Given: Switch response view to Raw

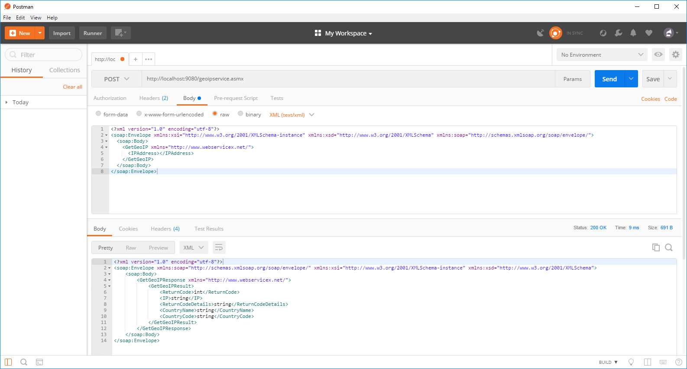Looking at the screenshot, I should click(x=131, y=247).
